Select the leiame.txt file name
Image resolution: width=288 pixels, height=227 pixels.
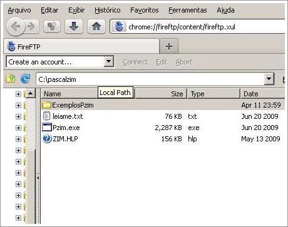(x=68, y=116)
